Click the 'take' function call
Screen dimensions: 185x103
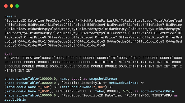[x=99, y=91]
